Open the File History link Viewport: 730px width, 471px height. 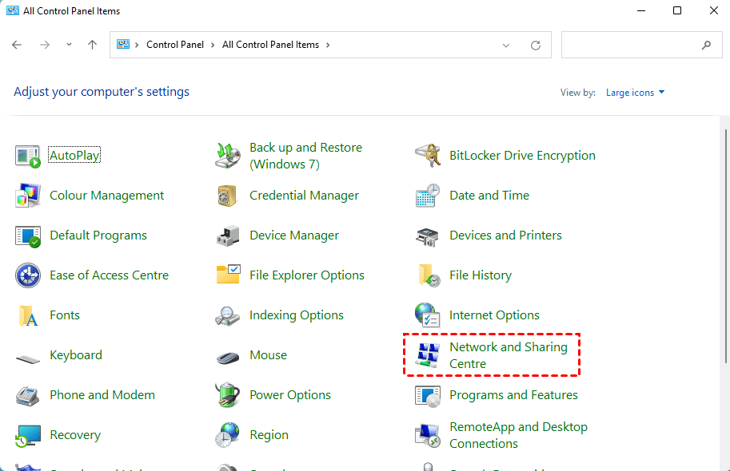(481, 275)
